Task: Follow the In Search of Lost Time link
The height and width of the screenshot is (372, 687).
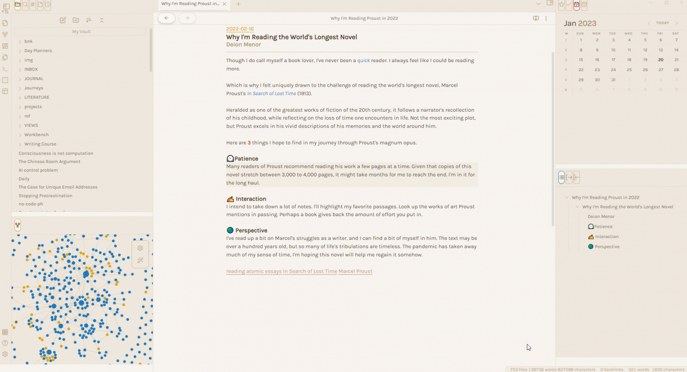Action: [271, 93]
